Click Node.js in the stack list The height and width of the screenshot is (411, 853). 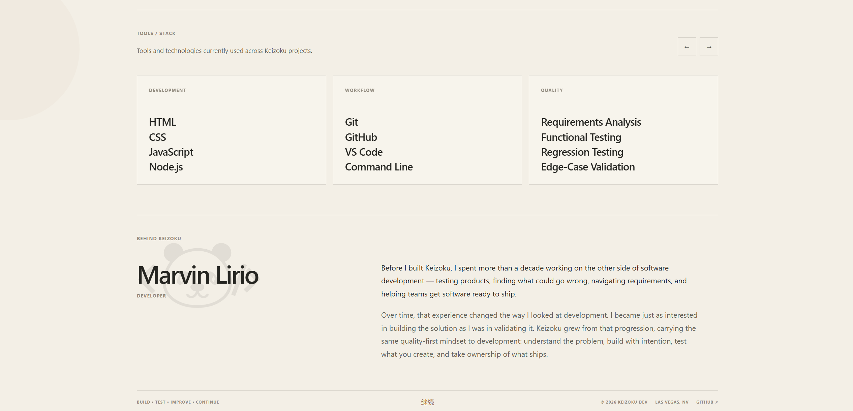pyautogui.click(x=166, y=167)
